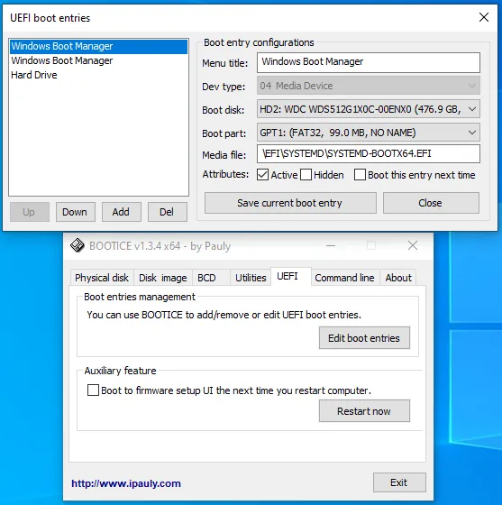Open the About tab
502x505 pixels.
(398, 278)
